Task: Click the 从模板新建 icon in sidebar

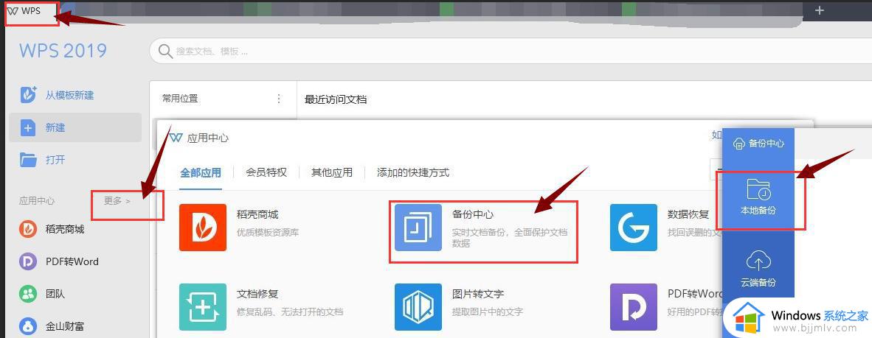Action: (x=28, y=95)
